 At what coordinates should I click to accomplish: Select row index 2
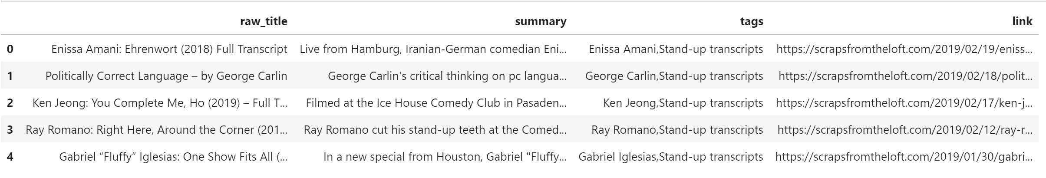[x=10, y=103]
